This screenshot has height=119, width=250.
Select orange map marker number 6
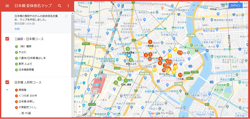click(160, 63)
